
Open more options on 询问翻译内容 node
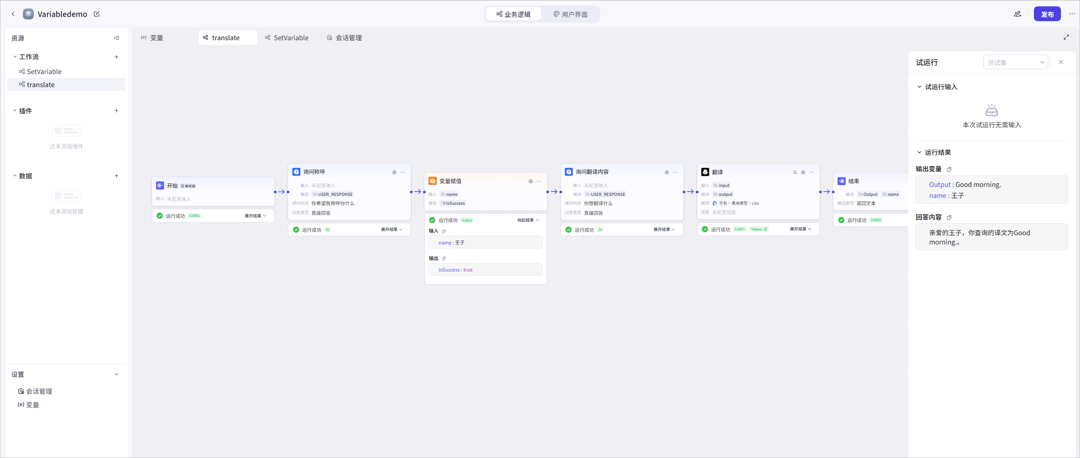point(675,172)
